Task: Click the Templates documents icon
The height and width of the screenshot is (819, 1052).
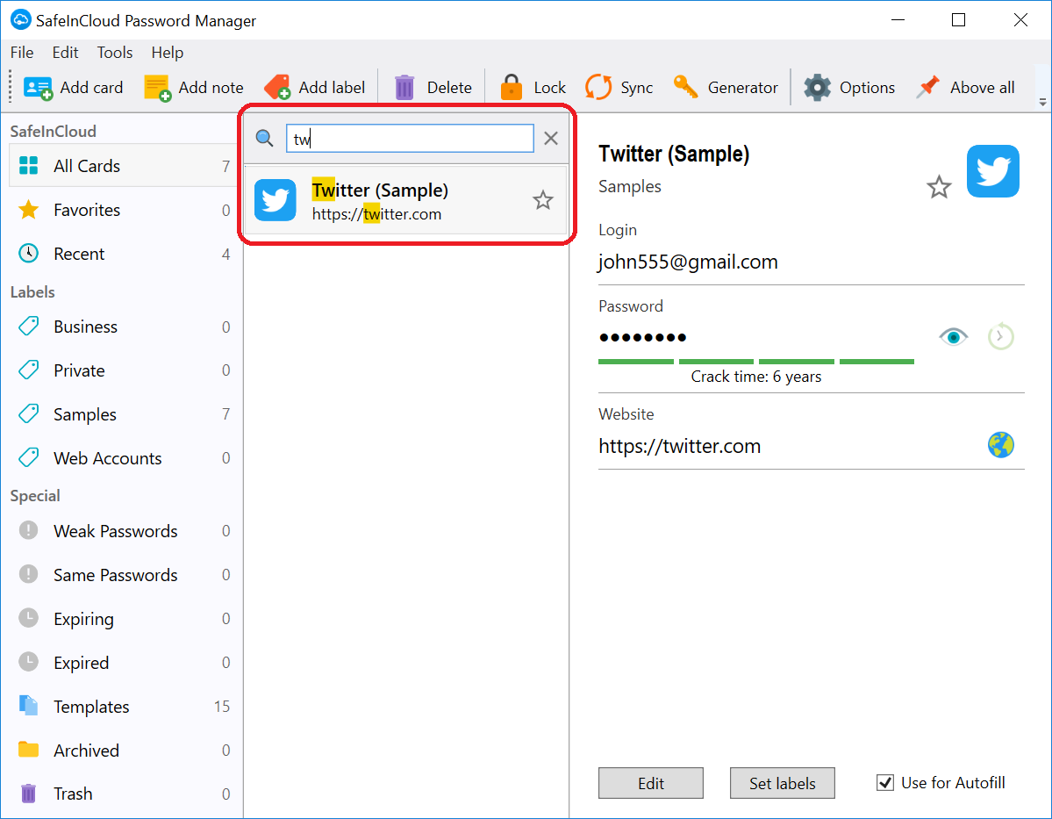Action: pyautogui.click(x=28, y=706)
